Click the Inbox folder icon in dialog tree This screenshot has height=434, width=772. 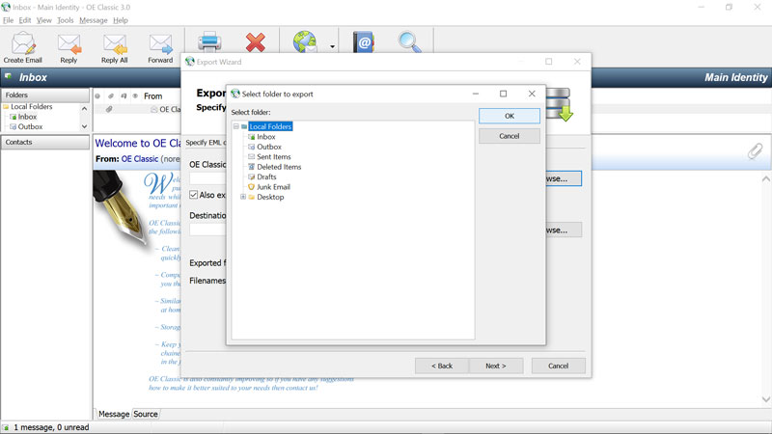click(251, 137)
